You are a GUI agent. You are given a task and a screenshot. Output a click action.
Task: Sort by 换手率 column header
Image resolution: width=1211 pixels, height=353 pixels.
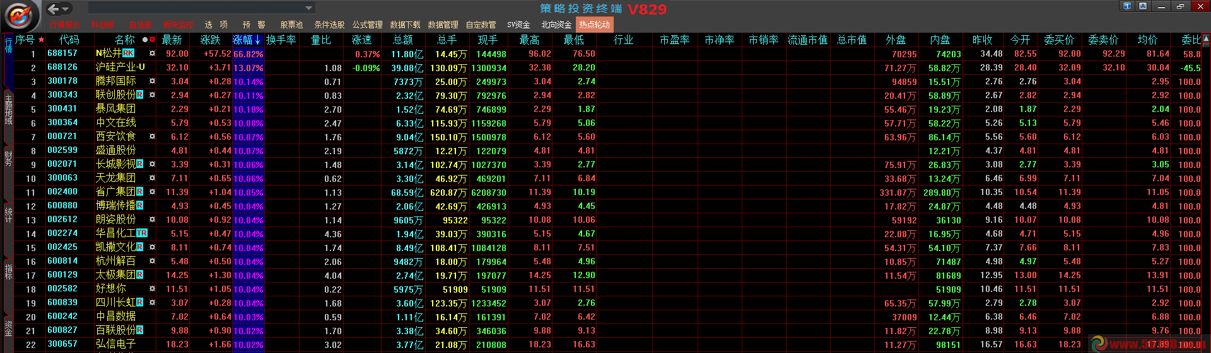281,40
